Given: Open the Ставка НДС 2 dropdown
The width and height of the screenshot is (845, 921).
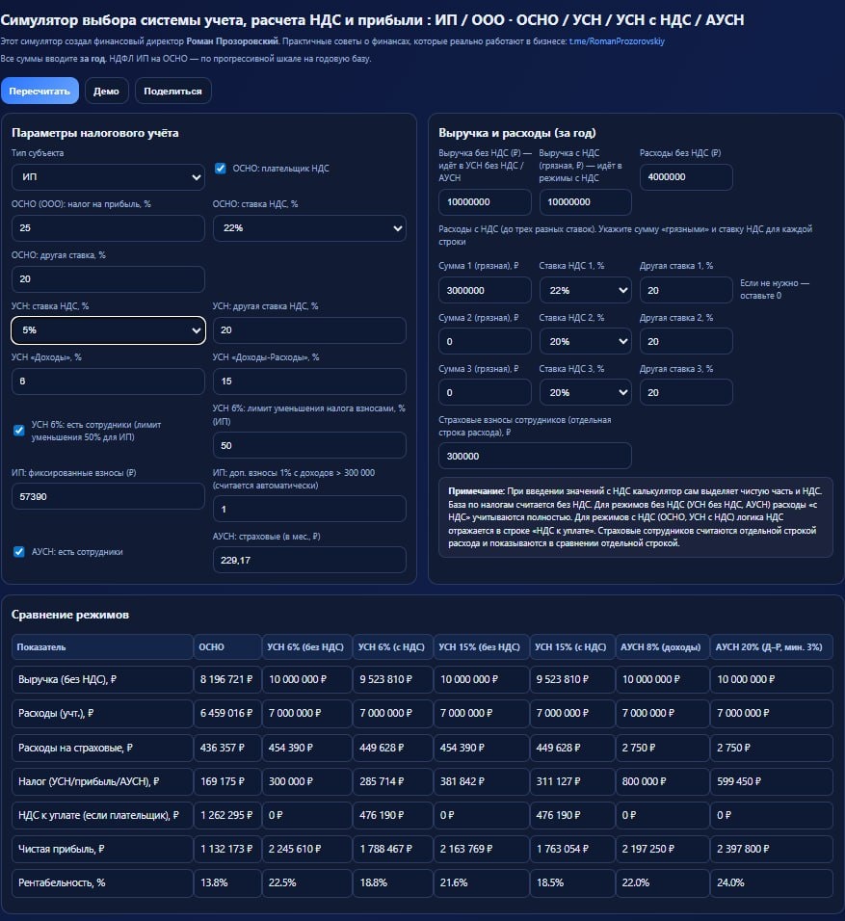Looking at the screenshot, I should (x=585, y=341).
